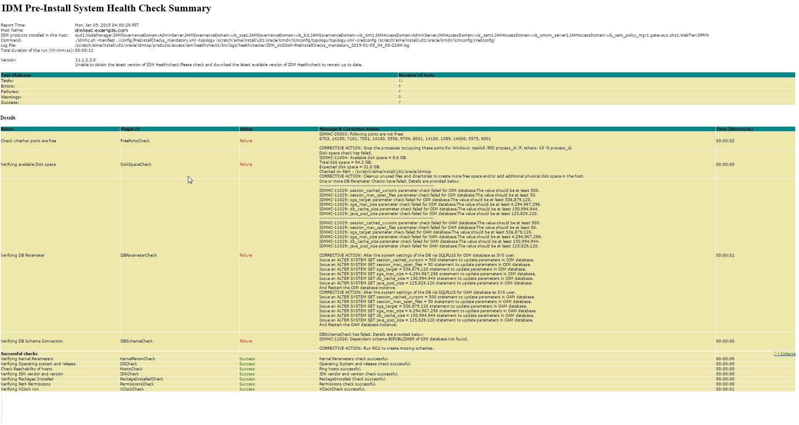Select the version number 11.1.2.3.0
Image resolution: width=799 pixels, height=425 pixels.
tap(86, 60)
